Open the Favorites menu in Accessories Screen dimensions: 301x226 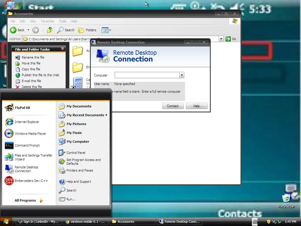tap(47, 21)
